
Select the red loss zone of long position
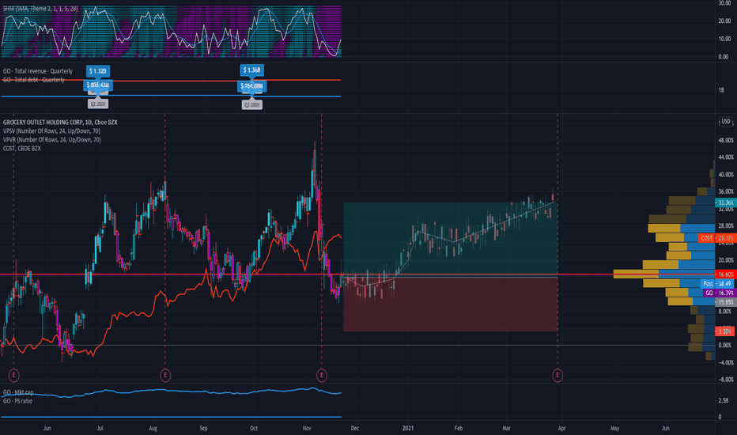(450, 304)
